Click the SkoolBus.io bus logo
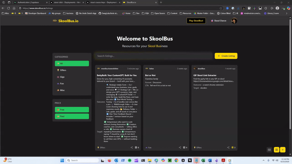The width and height of the screenshot is (292, 164). [54, 20]
